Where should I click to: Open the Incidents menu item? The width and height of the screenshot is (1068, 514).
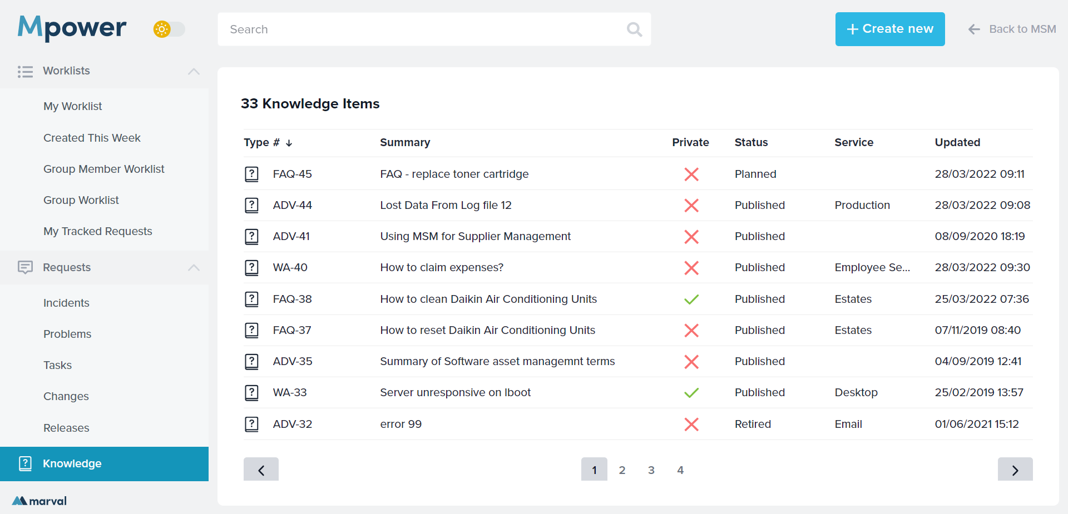(x=66, y=303)
